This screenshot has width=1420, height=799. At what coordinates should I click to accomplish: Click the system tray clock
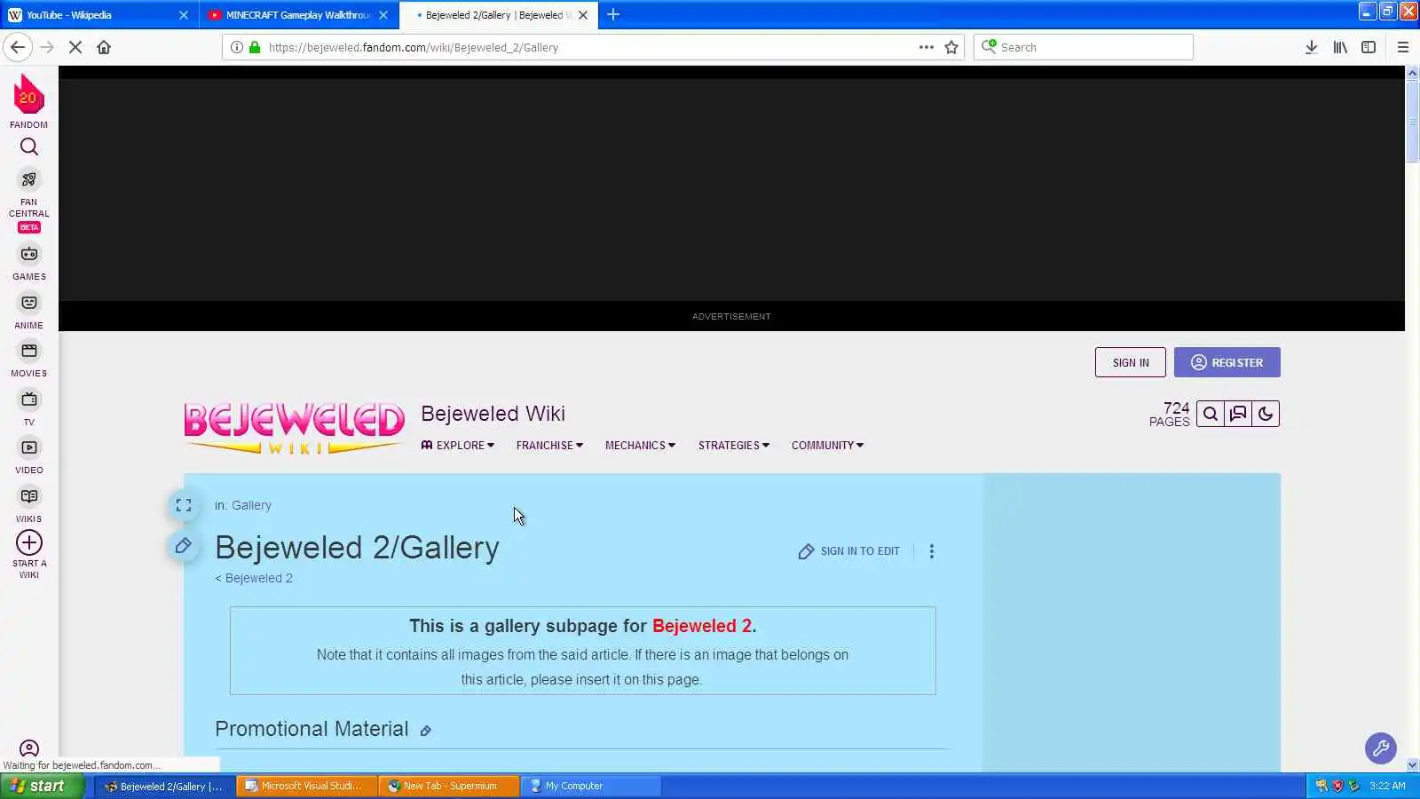[1387, 786]
